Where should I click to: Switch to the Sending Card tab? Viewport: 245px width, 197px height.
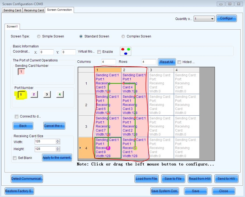12,10
